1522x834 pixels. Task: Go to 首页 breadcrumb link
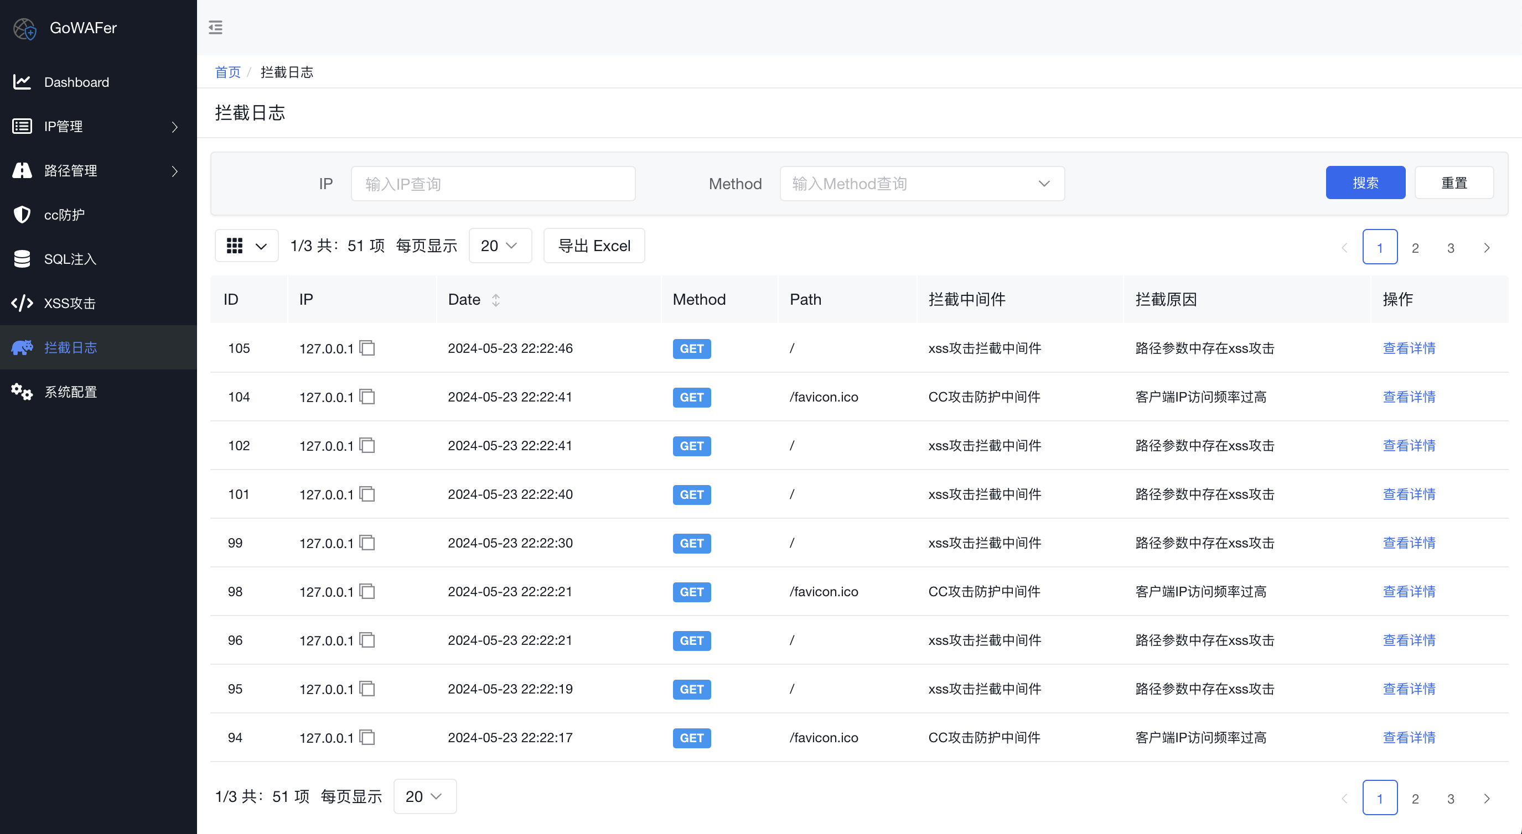pyautogui.click(x=227, y=72)
